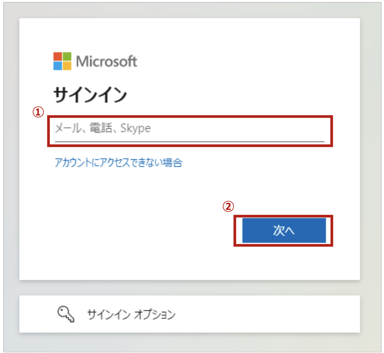
Task: Focus the メール、電話、Skype input field
Action: click(x=189, y=131)
